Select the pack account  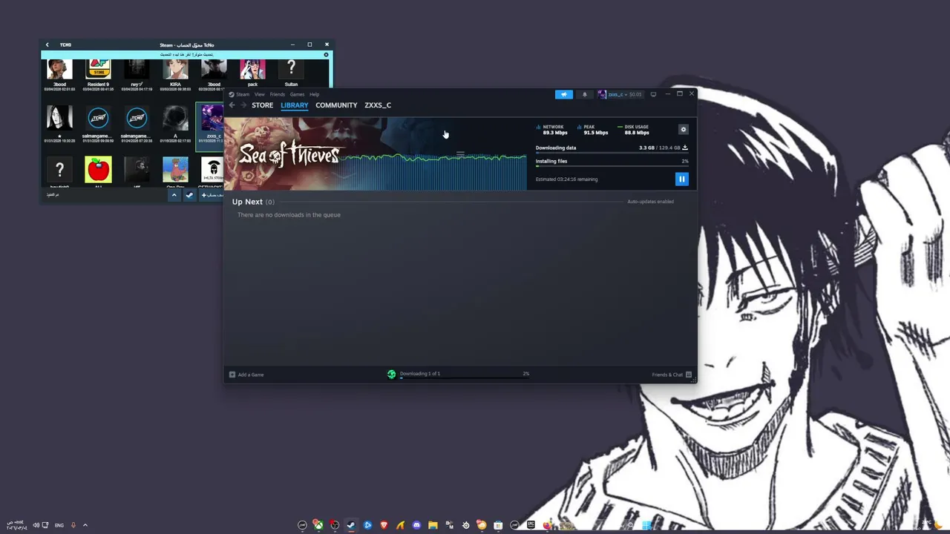pyautogui.click(x=252, y=75)
